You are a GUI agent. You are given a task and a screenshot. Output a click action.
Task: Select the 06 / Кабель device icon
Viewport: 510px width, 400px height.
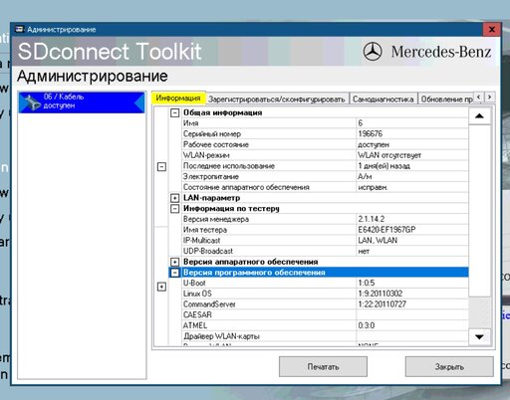pos(33,102)
